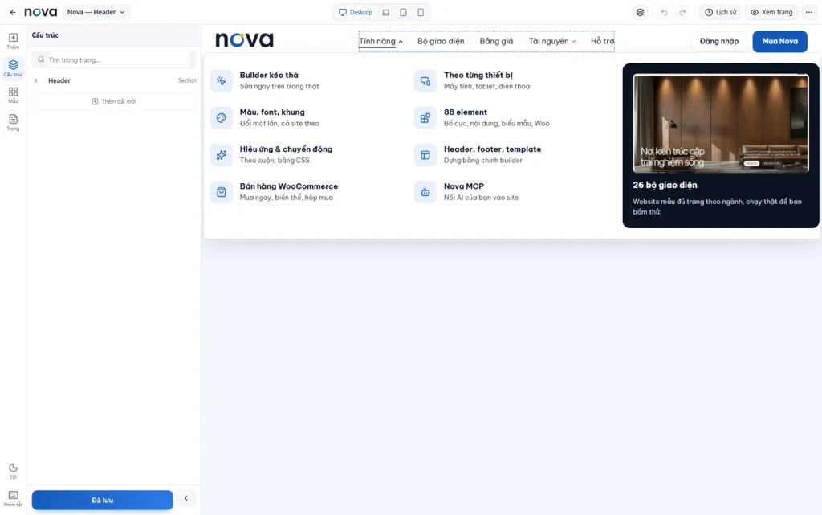Click the redo arrow
Viewport: 822px width, 515px height.
point(682,12)
